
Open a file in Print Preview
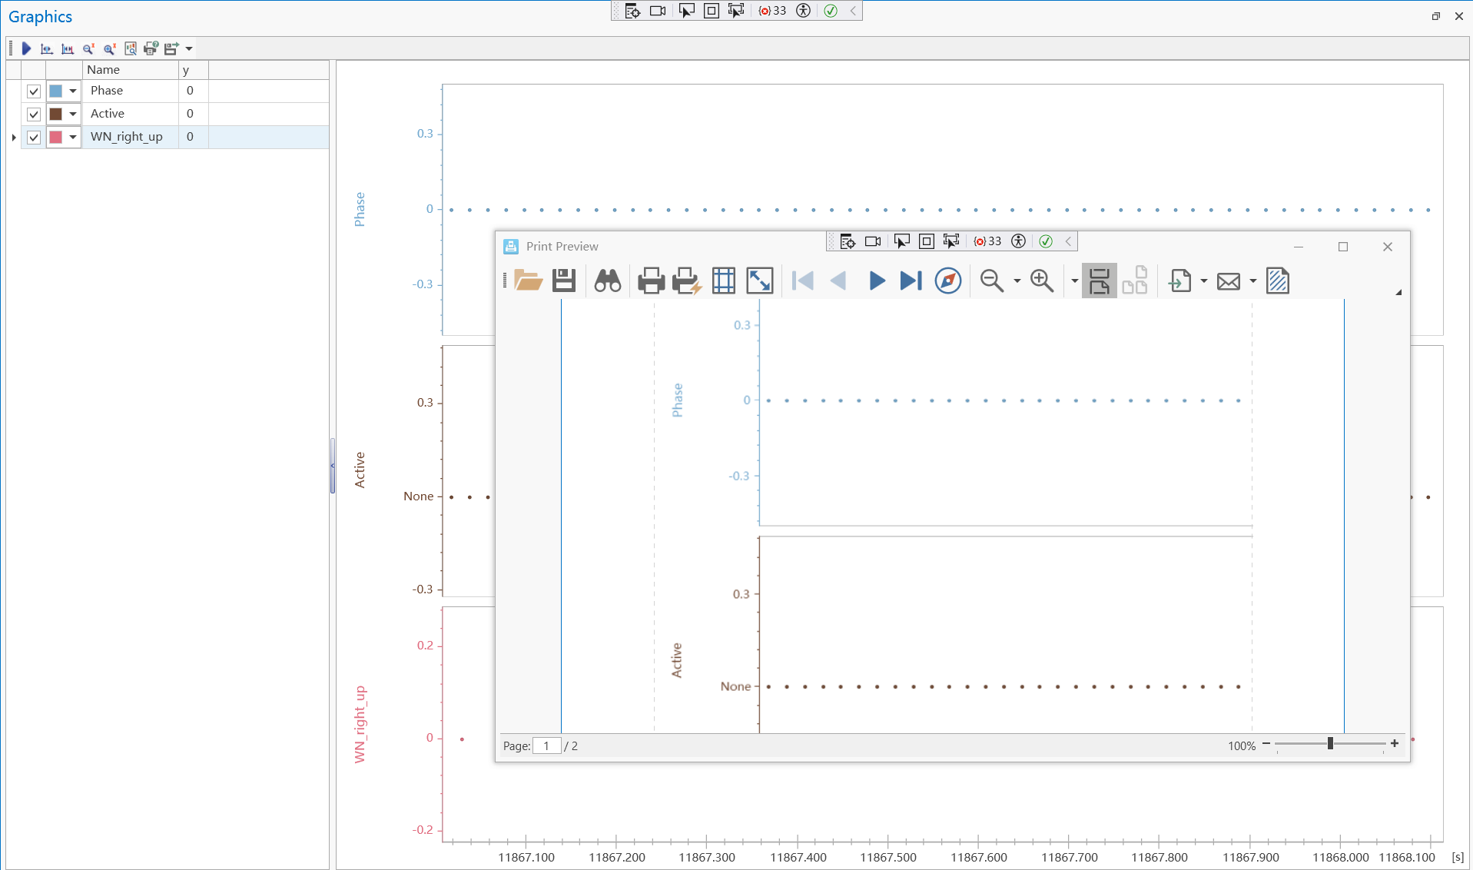click(528, 281)
